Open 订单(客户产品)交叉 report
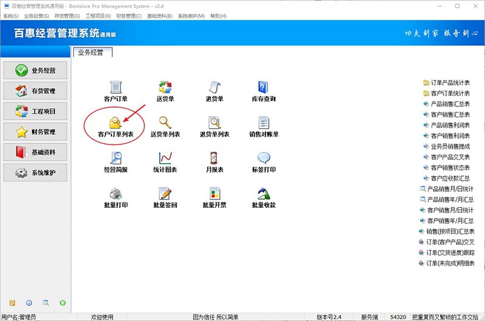Viewport: 485px width, 321px height. (446, 242)
